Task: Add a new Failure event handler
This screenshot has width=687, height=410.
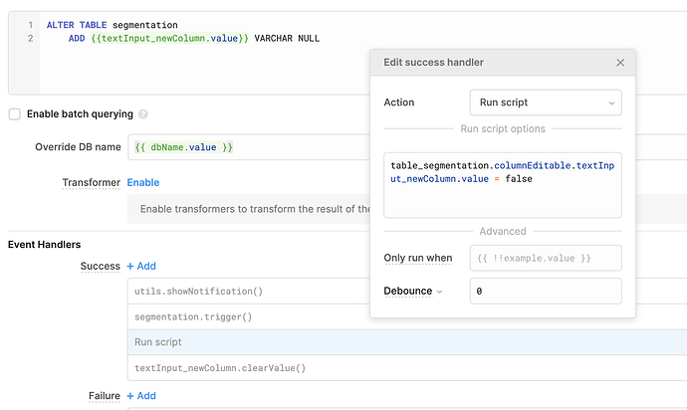Action: pos(141,395)
